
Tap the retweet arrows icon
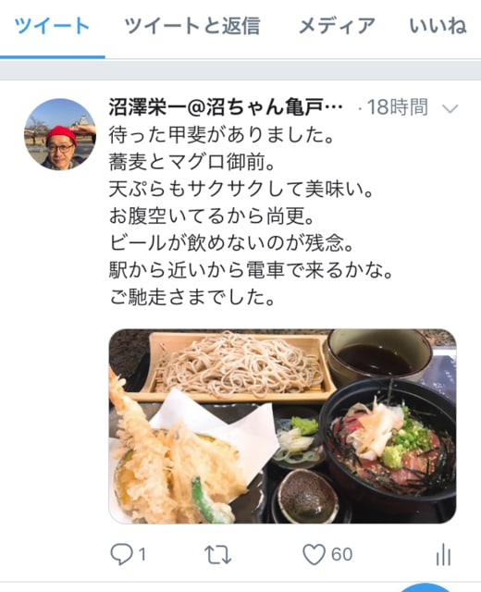[x=218, y=555]
